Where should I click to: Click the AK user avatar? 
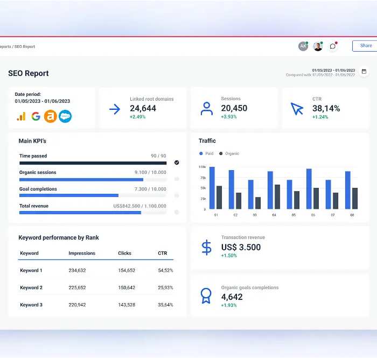coord(303,46)
